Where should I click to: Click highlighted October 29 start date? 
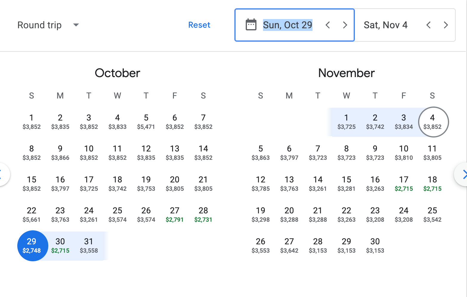[32, 246]
